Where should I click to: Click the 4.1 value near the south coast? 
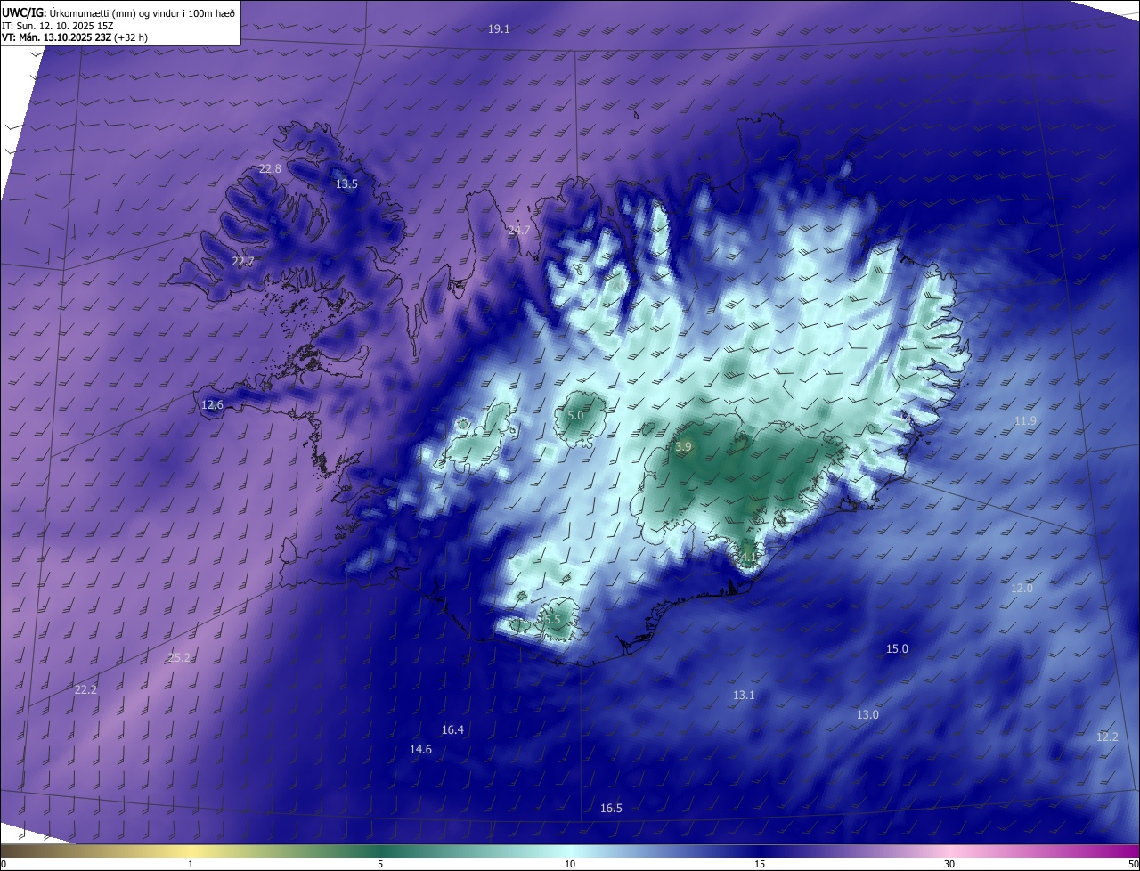tap(749, 558)
